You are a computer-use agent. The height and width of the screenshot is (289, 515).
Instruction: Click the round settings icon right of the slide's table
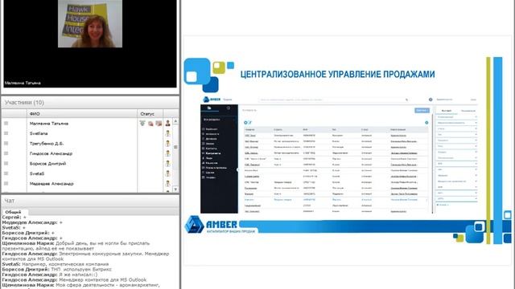click(x=426, y=123)
